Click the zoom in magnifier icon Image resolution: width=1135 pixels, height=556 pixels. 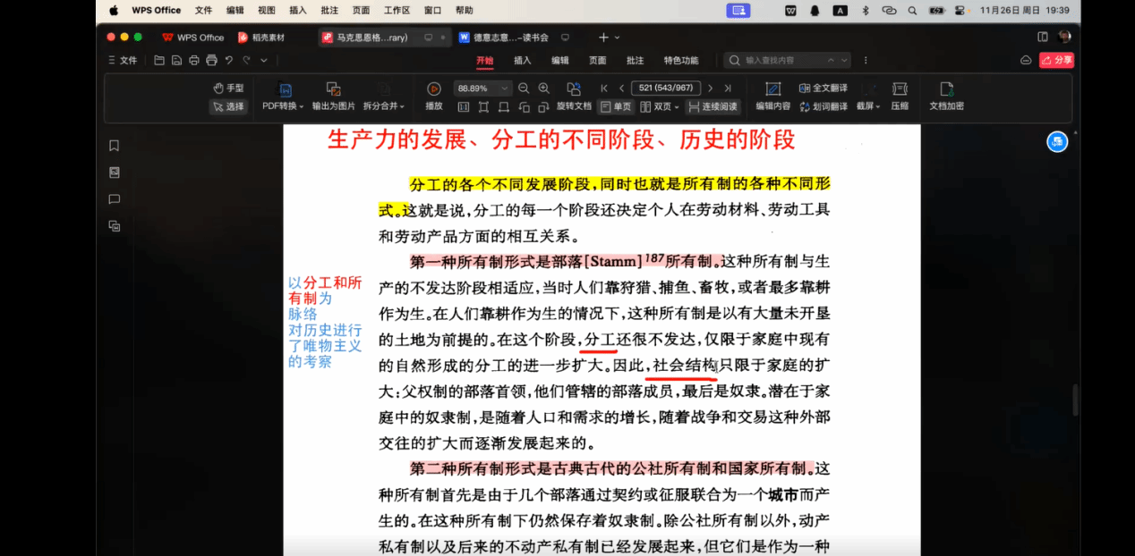point(545,88)
